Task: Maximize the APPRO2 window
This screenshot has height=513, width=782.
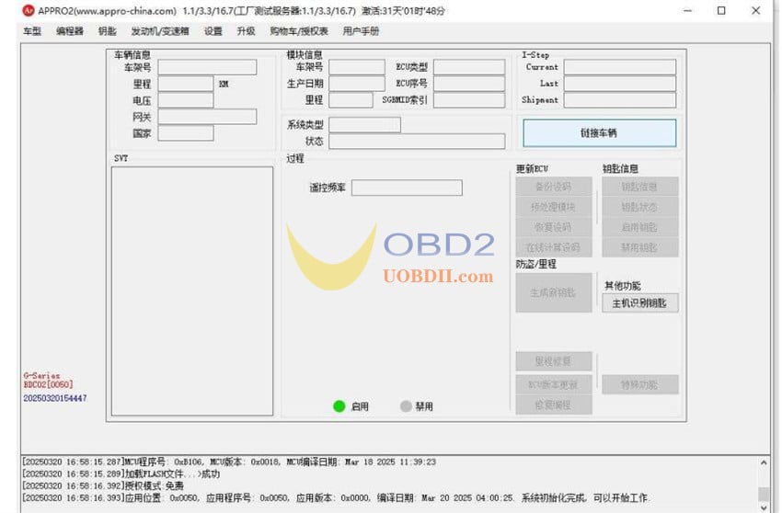Action: (x=721, y=10)
